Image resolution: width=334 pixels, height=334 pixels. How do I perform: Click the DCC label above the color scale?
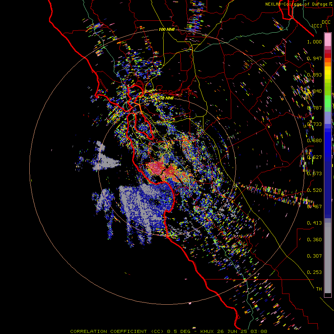(x=326, y=22)
